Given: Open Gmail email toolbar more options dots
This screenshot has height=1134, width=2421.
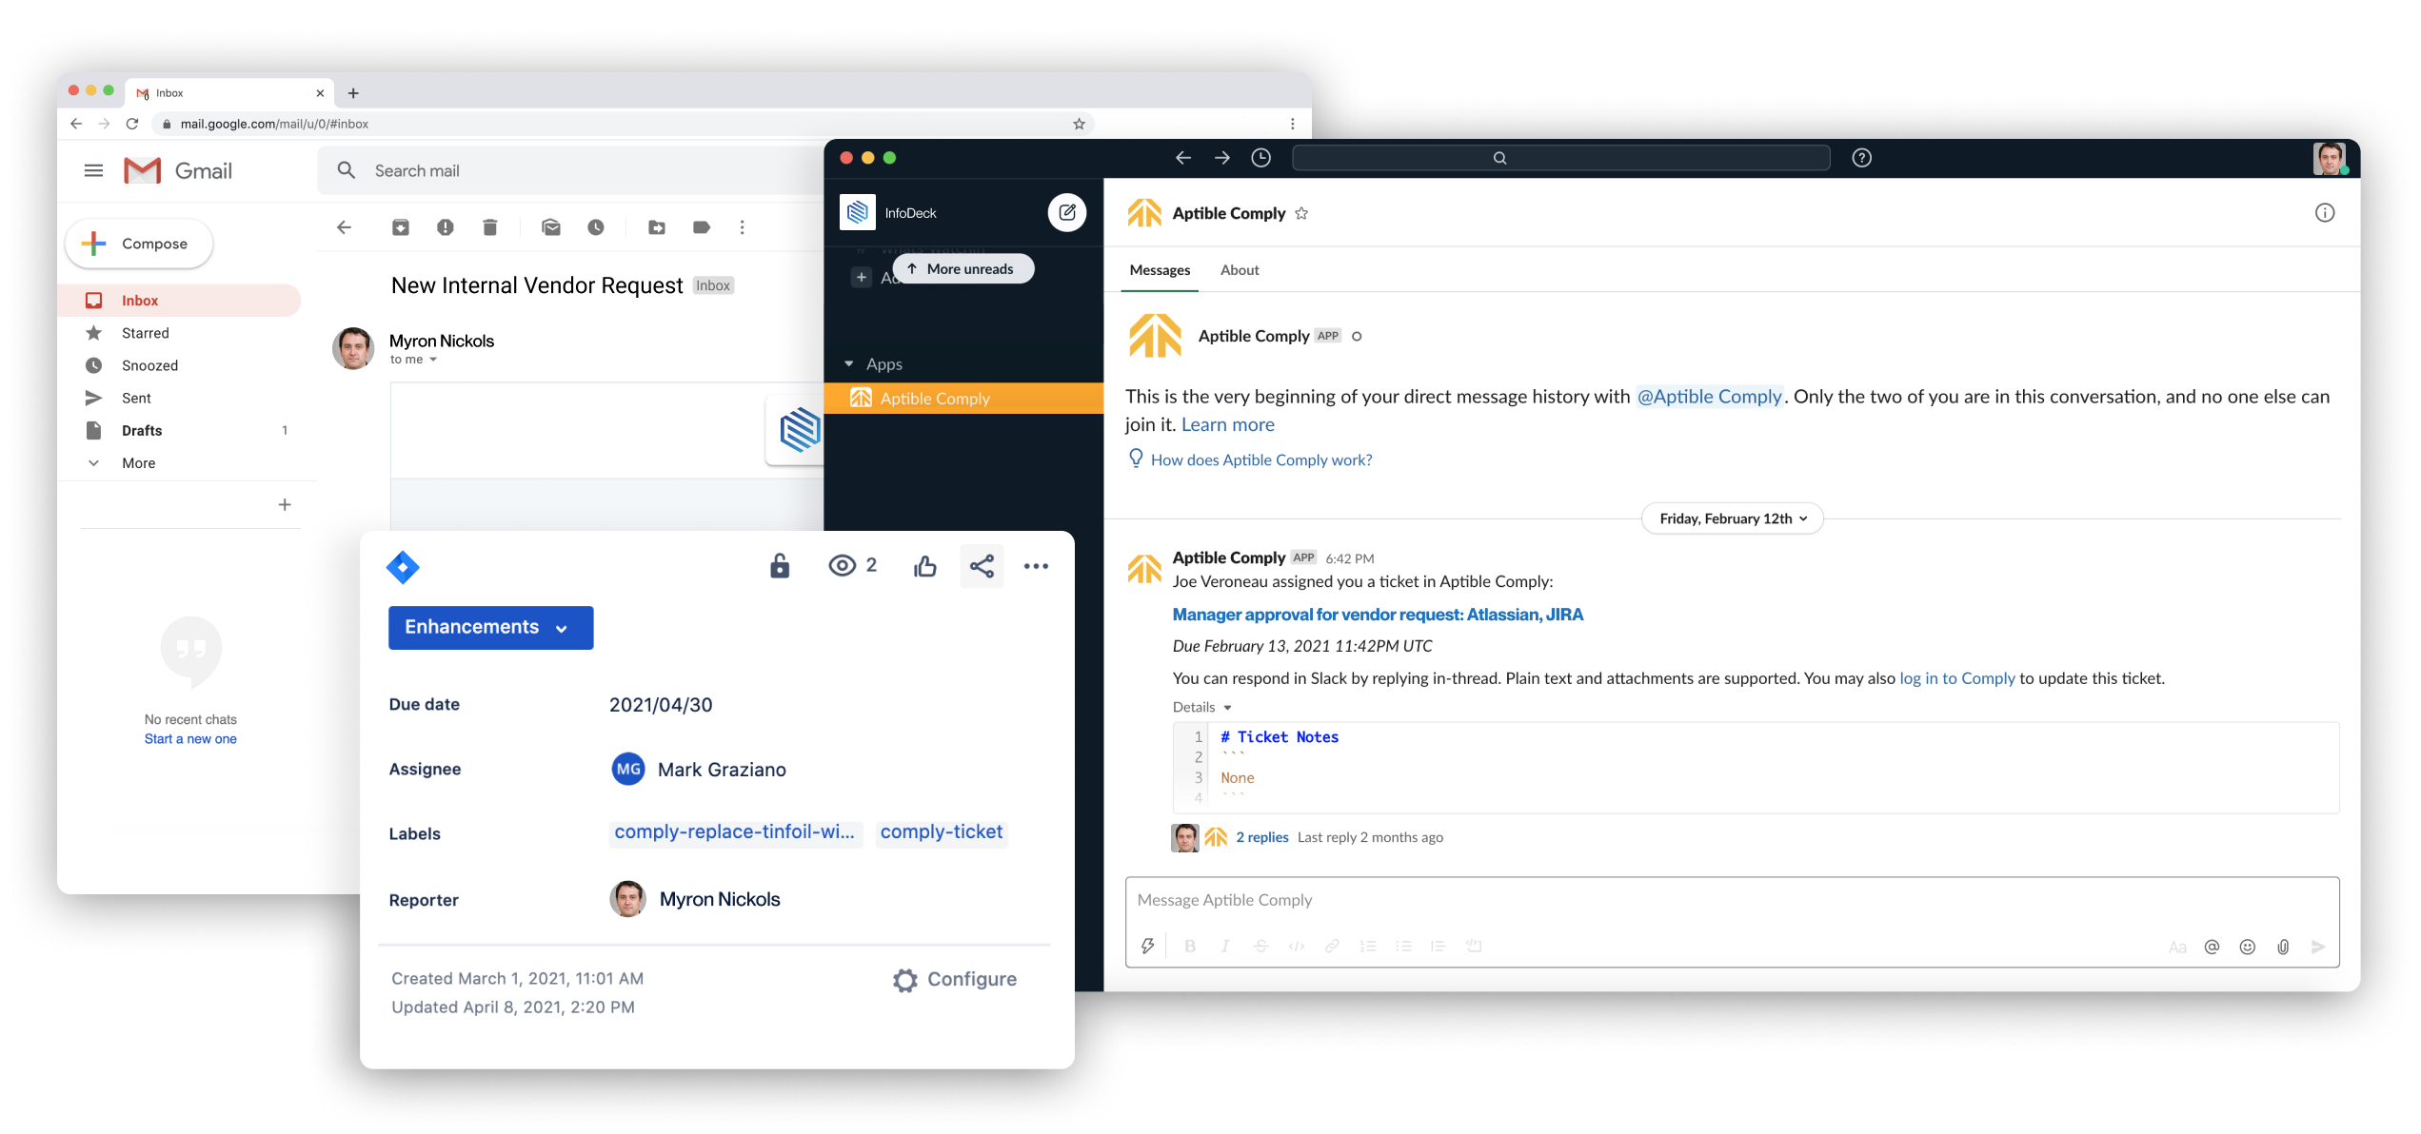Looking at the screenshot, I should (743, 227).
